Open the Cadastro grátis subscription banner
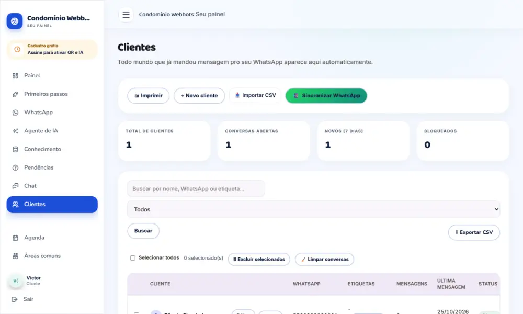The width and height of the screenshot is (523, 314). 52,49
